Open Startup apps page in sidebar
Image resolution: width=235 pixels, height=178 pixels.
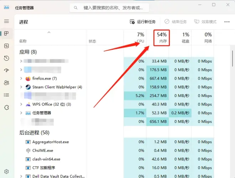coord(6,70)
